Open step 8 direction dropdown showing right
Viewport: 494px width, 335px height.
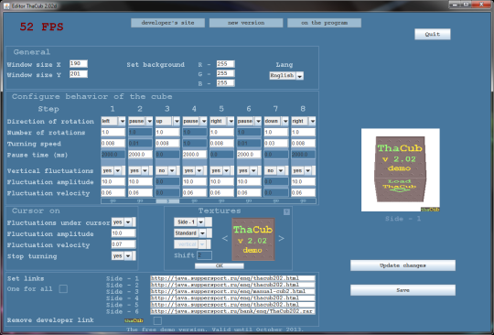(304, 121)
